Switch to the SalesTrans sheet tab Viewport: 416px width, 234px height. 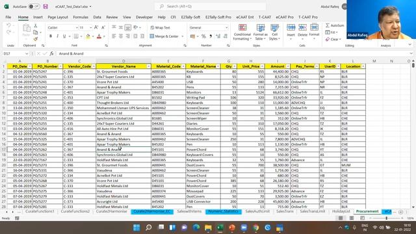tap(285, 211)
